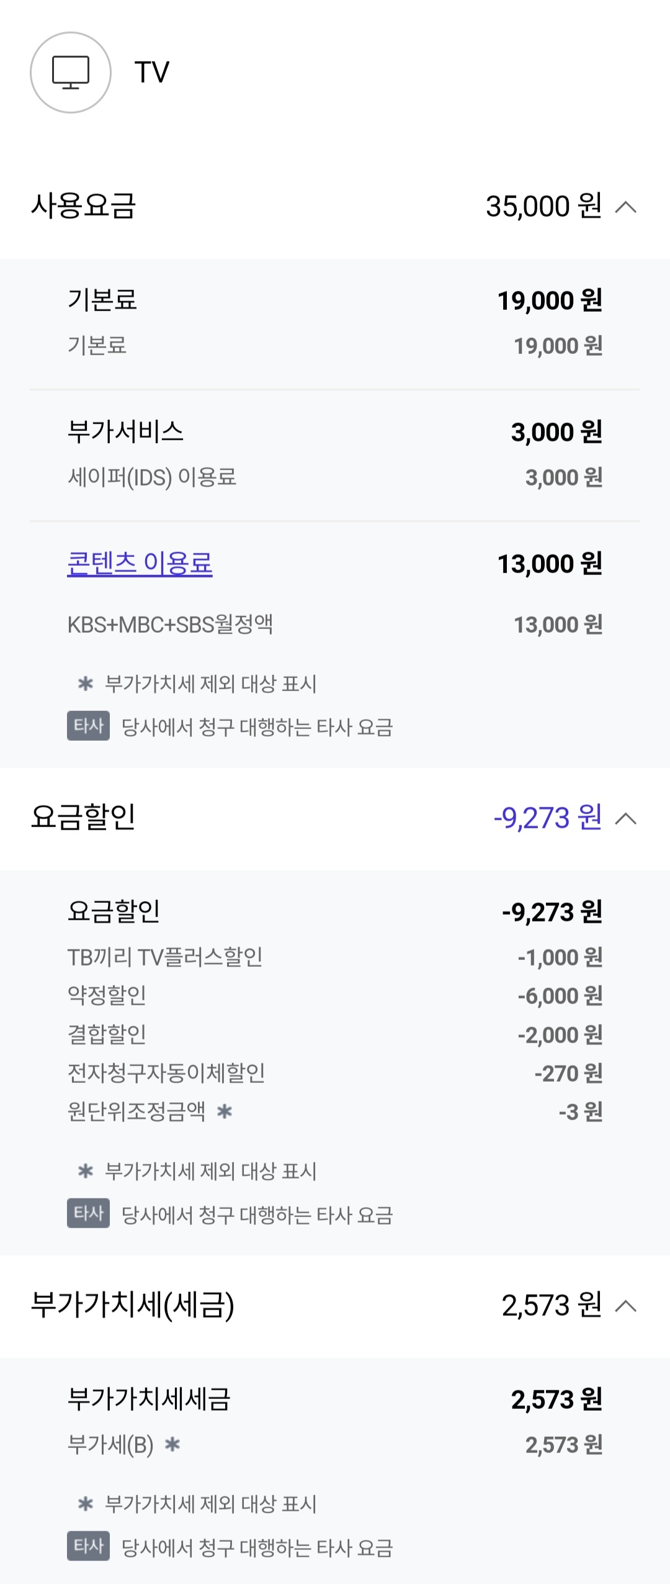
Task: Collapse the 부가가치세(세금) section chevron
Action: tap(625, 1306)
